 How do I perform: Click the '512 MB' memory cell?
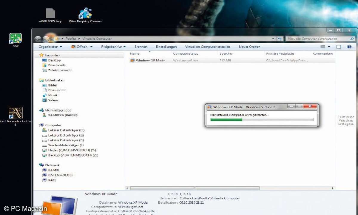coord(226,61)
